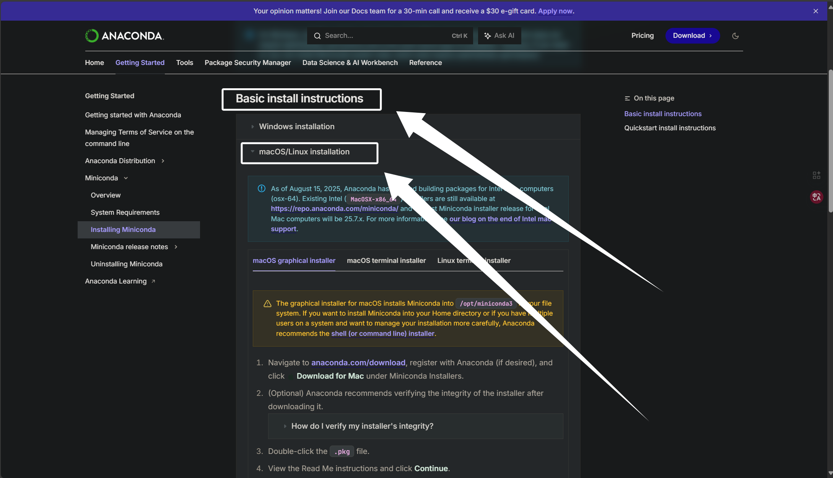Click the translate extension icon
The width and height of the screenshot is (833, 478).
tap(817, 197)
